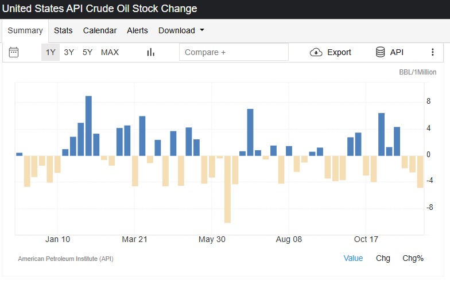The width and height of the screenshot is (450, 281).
Task: Expand the Download dropdown menu
Action: point(181,30)
